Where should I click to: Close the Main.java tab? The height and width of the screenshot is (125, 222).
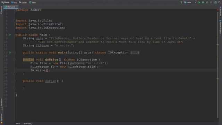click(x=17, y=7)
